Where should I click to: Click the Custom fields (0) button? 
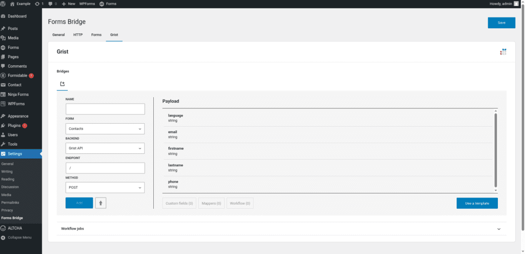coord(179,203)
